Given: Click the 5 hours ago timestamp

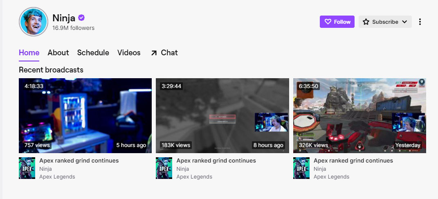Looking at the screenshot, I should tap(131, 145).
